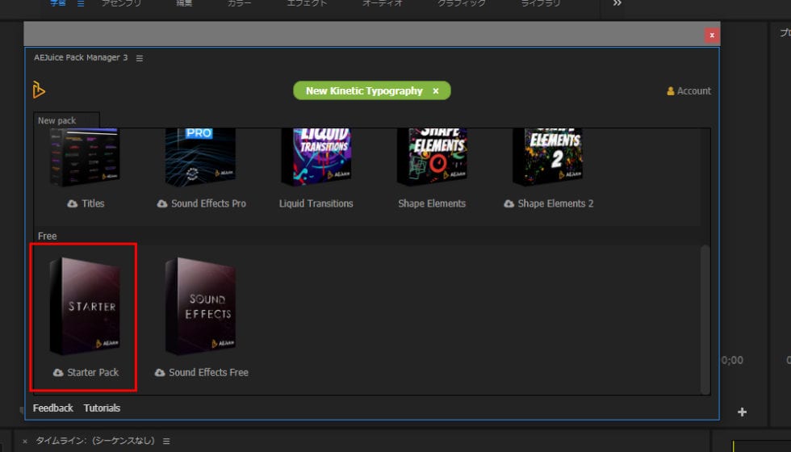
Task: Click the orange AEJuice logo icon
Action: (39, 90)
